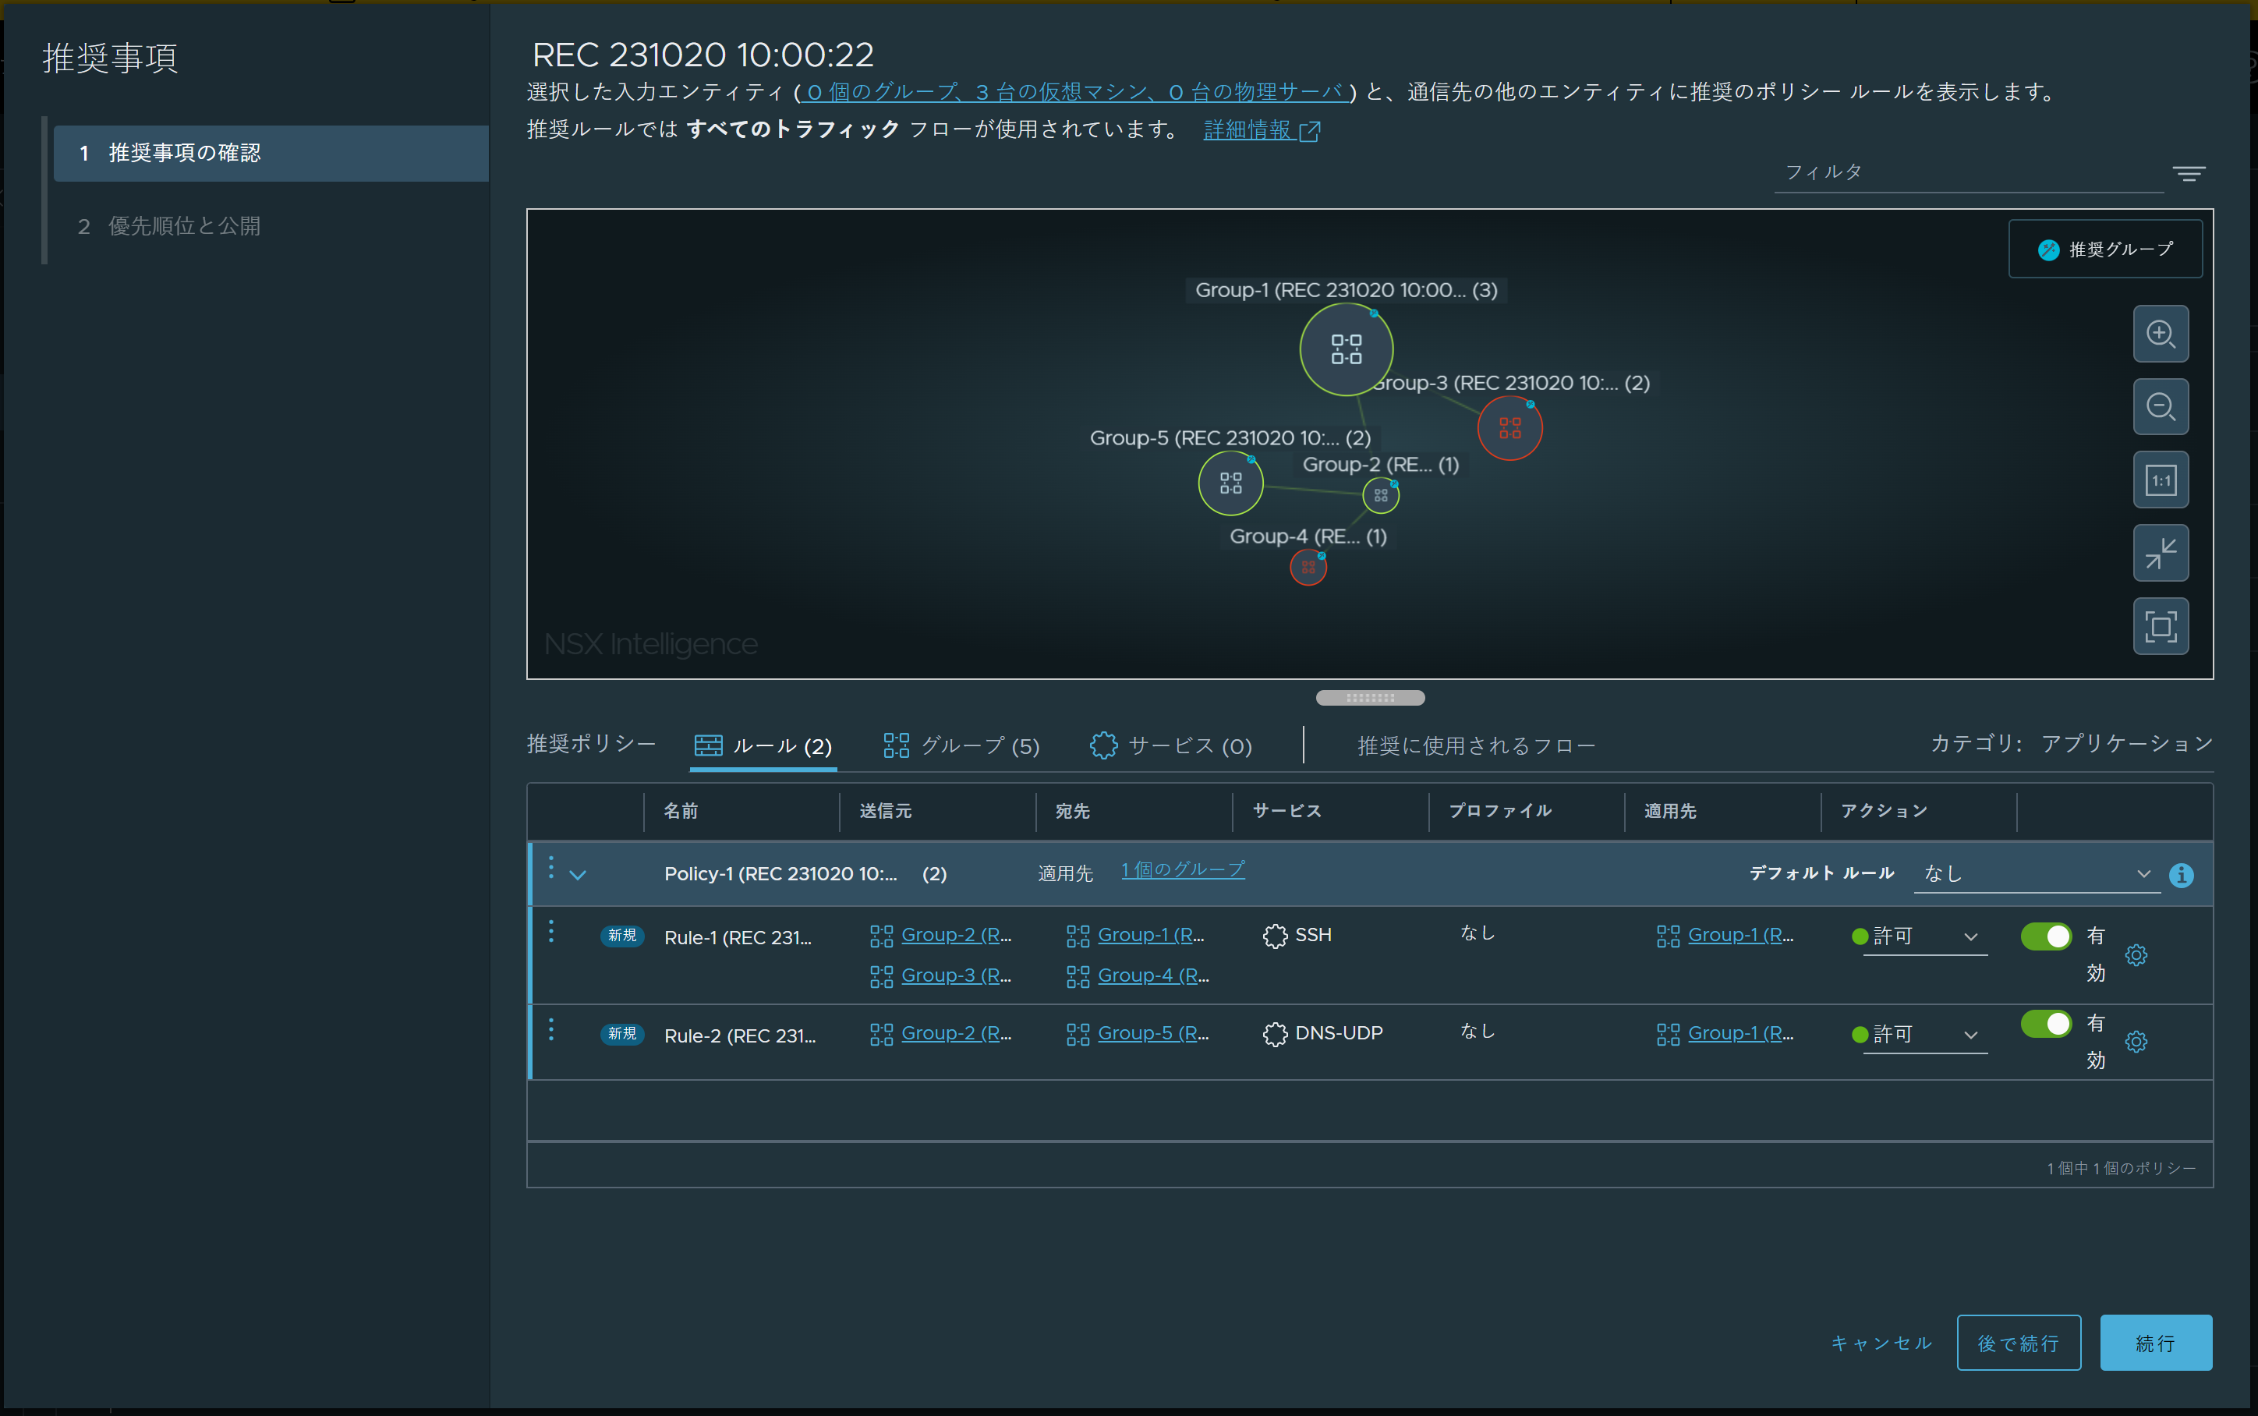Select the Group-3 red node in the map
This screenshot has height=1416, width=2258.
point(1509,428)
